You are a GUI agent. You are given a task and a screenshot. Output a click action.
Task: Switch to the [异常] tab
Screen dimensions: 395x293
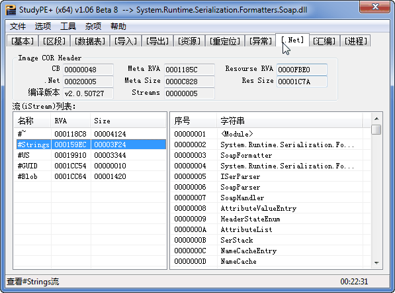[261, 41]
